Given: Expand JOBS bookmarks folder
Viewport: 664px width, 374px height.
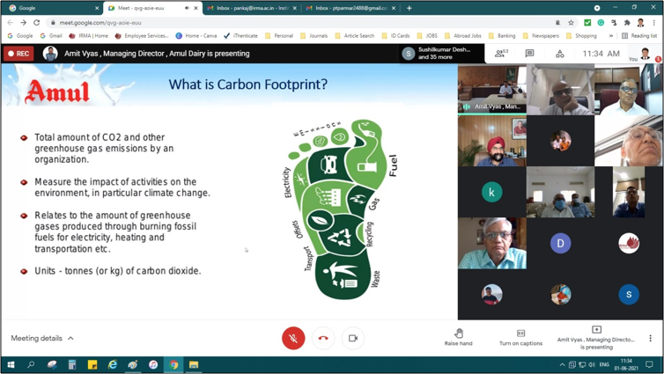Looking at the screenshot, I should [x=427, y=35].
